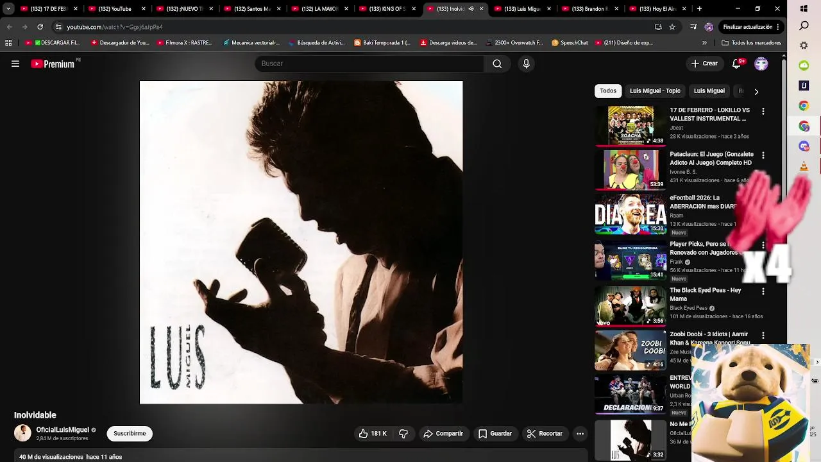Screen dimensions: 821x462
Task: Switch to the KING OF browser tab
Action: click(x=387, y=9)
